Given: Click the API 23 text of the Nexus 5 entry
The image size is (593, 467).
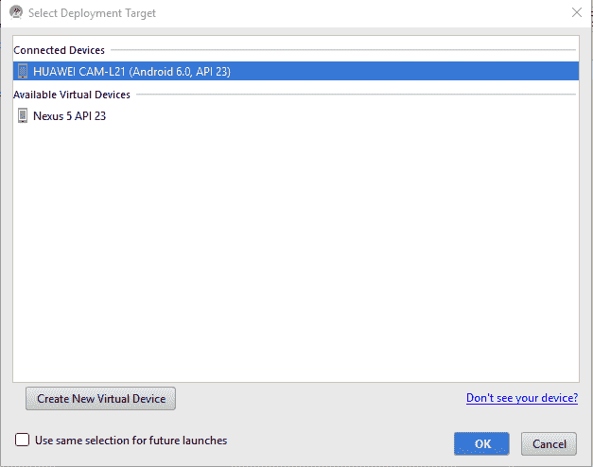Looking at the screenshot, I should [x=90, y=115].
